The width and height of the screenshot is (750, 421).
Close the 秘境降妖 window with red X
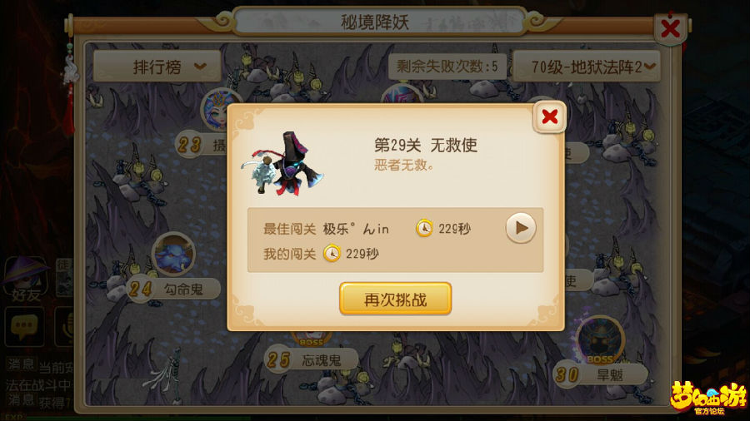click(x=670, y=28)
